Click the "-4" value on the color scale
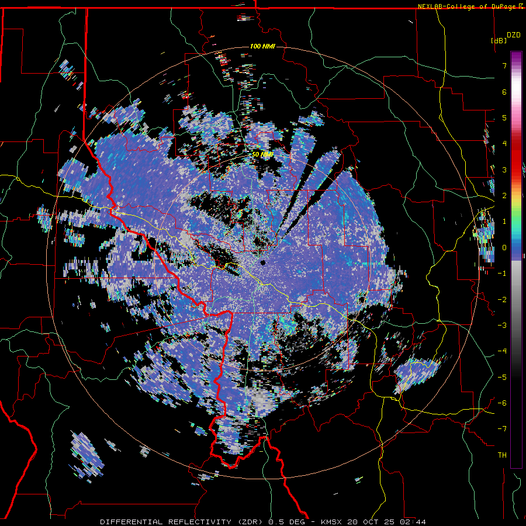 pos(502,351)
